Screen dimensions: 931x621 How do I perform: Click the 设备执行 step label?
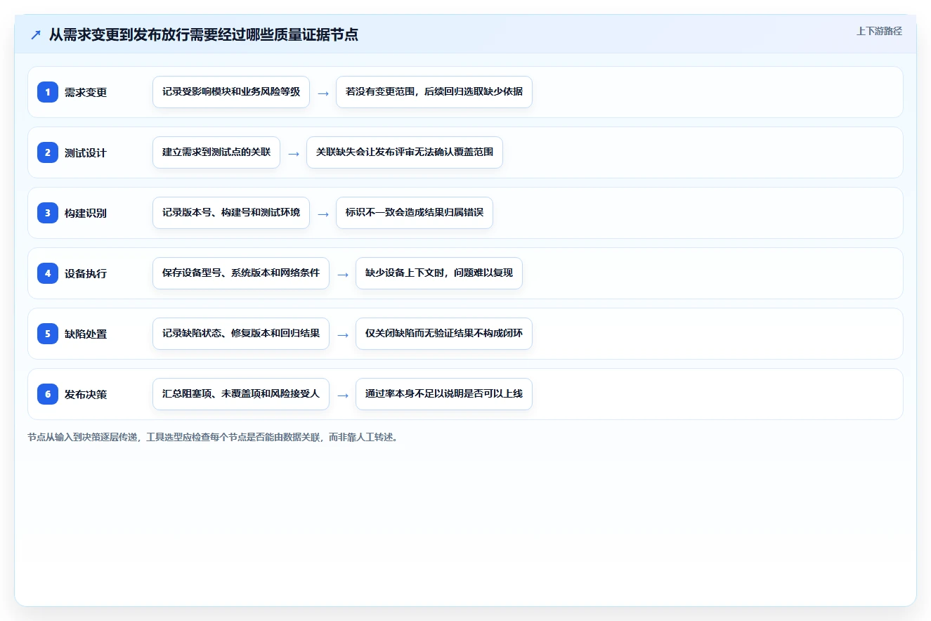tap(86, 274)
